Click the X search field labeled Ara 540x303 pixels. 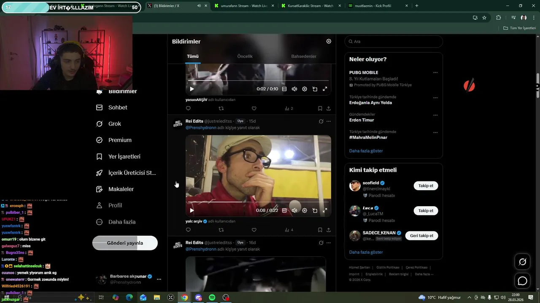[x=394, y=41]
